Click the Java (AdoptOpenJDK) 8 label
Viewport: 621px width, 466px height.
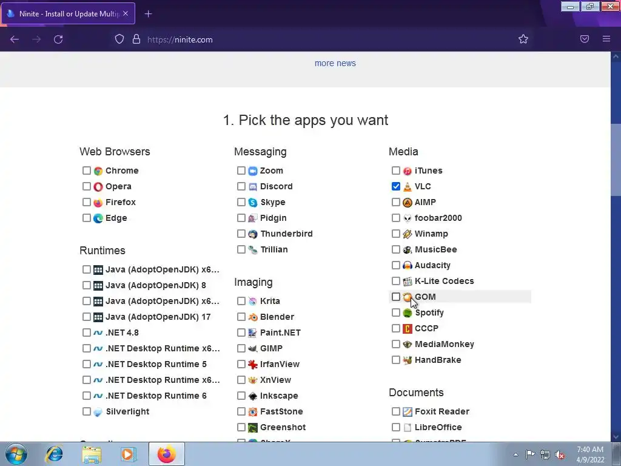(156, 285)
